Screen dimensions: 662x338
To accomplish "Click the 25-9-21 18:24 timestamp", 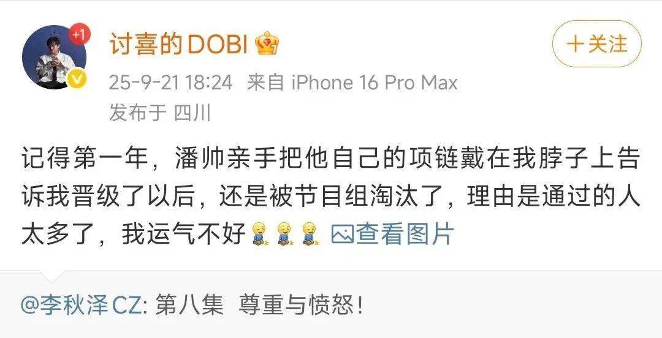I will pos(170,82).
